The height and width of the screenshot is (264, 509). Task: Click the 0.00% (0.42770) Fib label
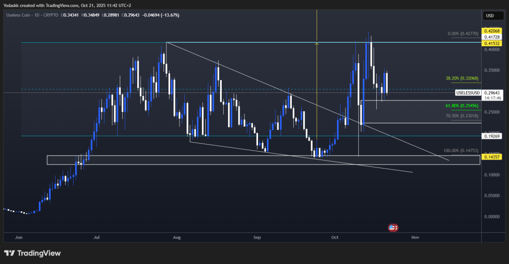click(463, 34)
